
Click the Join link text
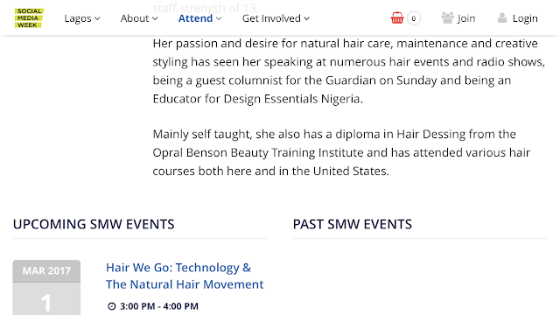pyautogui.click(x=466, y=18)
